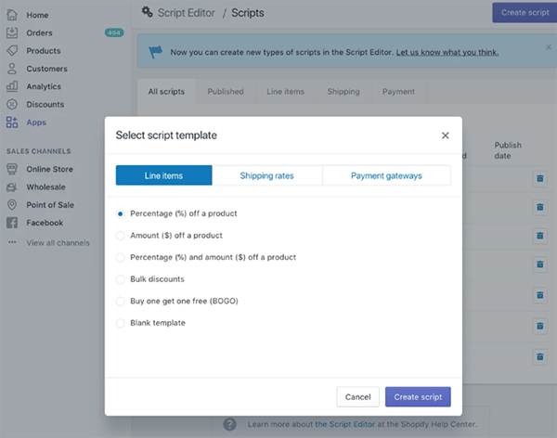Viewport: 557px width, 438px height.
Task: Select Percentage (%) and amount ($) off option
Action: tap(121, 258)
